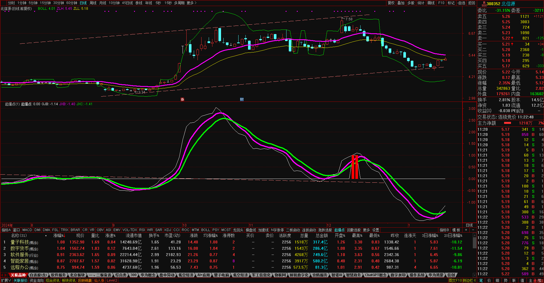Open indicator 设置 settings

click(376, 230)
